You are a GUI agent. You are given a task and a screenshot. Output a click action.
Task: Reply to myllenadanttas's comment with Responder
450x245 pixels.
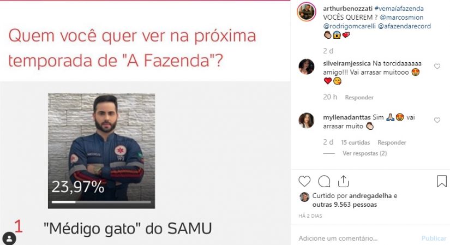point(392,142)
